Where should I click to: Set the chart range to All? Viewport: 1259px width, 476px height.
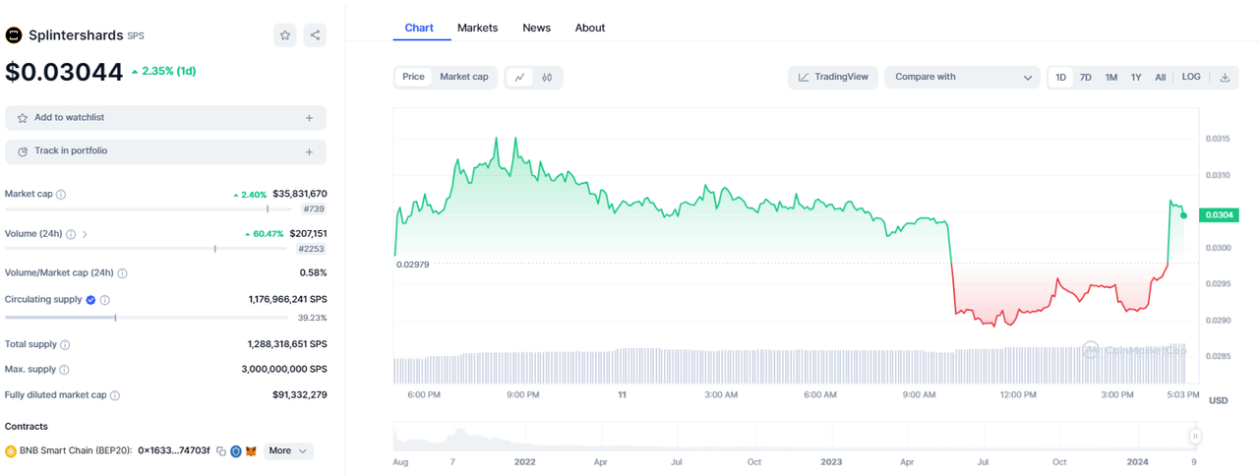1161,77
